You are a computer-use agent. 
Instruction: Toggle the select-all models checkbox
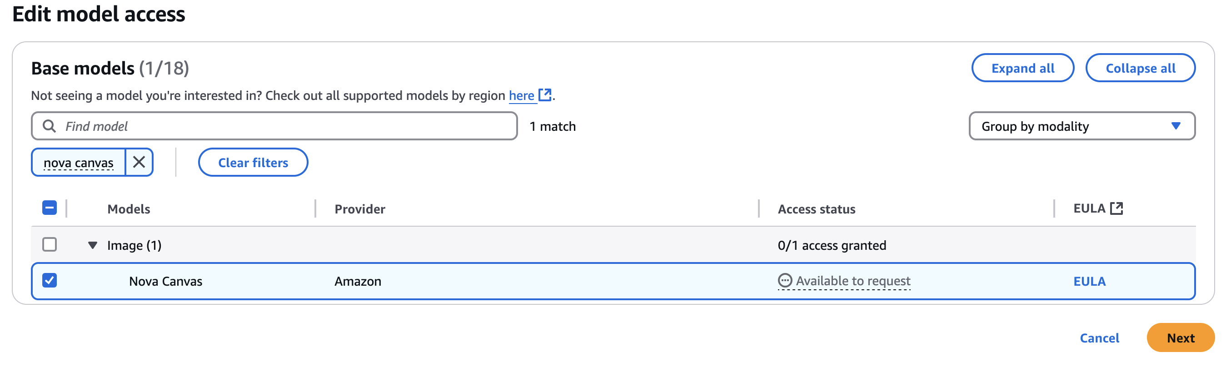50,208
